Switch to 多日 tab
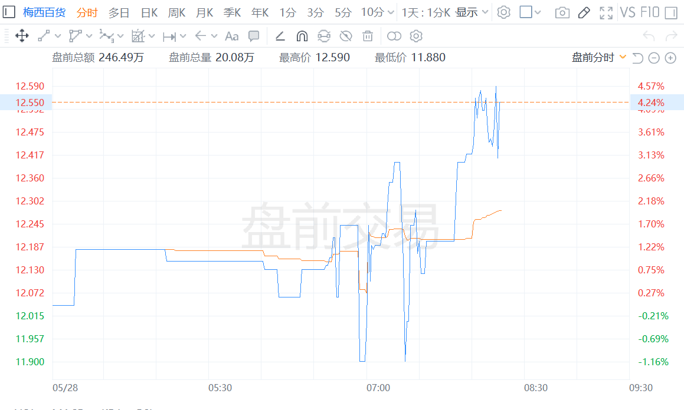The height and width of the screenshot is (410, 684). pyautogui.click(x=119, y=12)
